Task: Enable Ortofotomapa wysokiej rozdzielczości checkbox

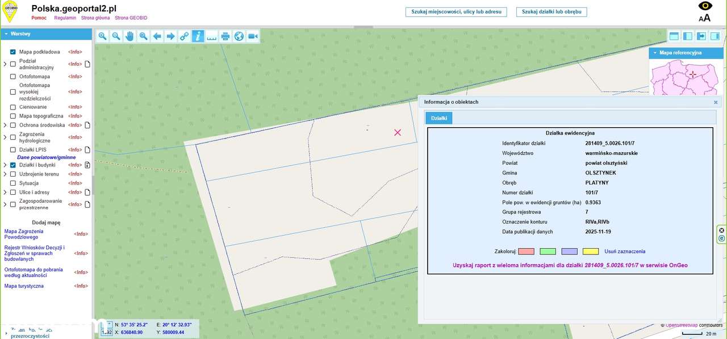Action: tap(13, 91)
